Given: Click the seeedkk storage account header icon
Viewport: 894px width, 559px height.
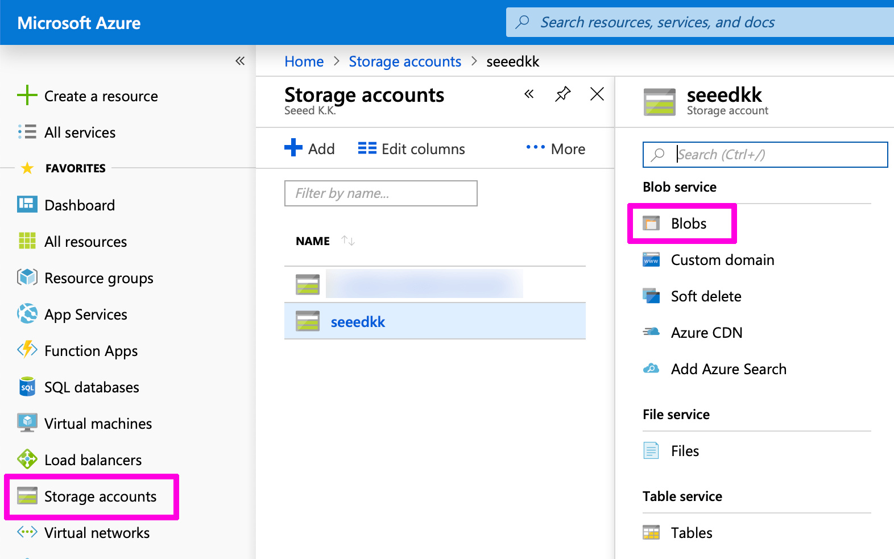Looking at the screenshot, I should [x=660, y=102].
